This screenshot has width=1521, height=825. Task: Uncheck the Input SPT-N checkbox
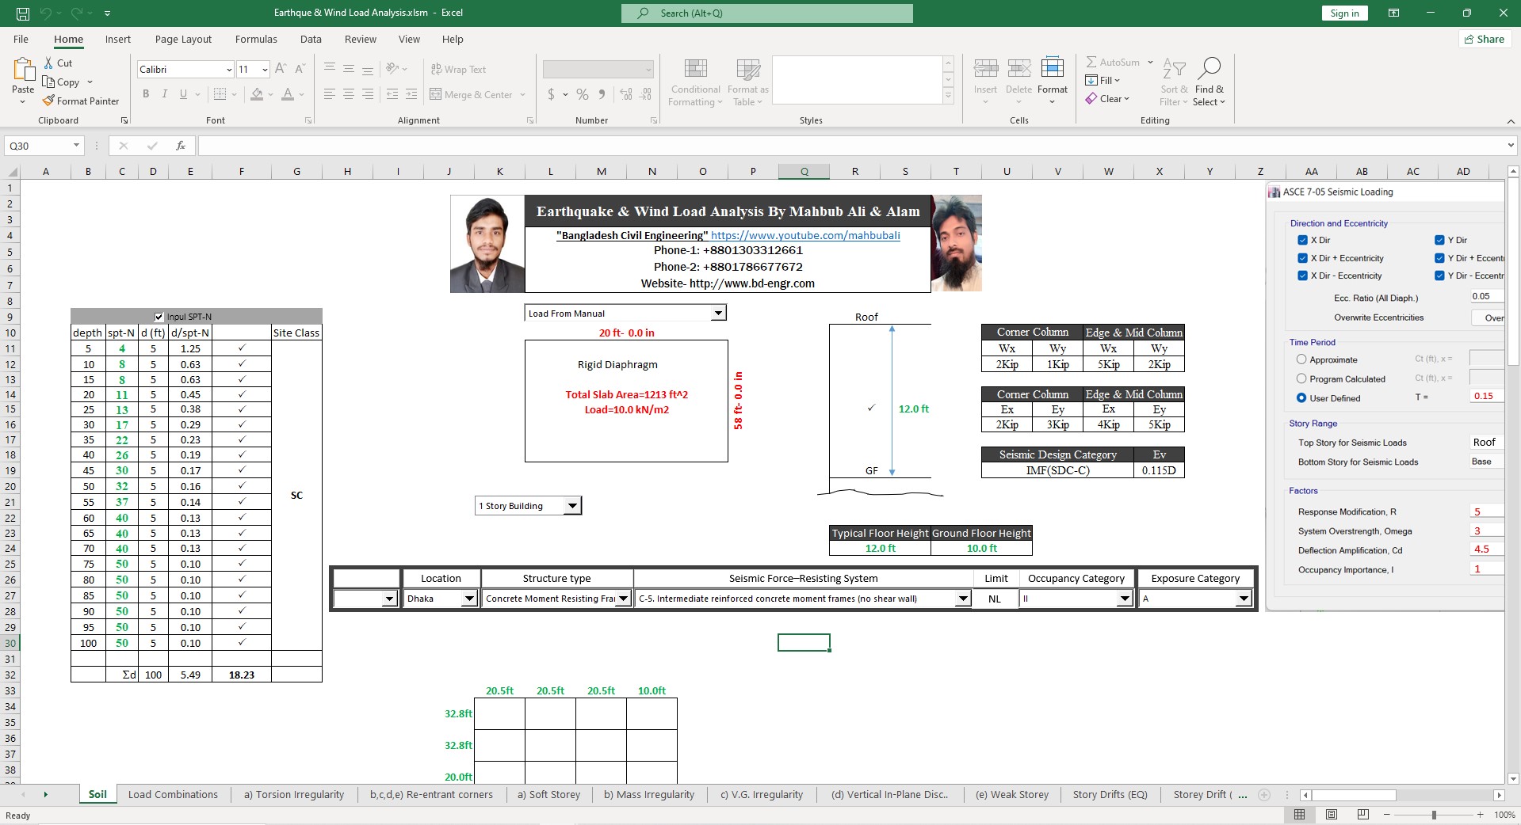click(159, 317)
